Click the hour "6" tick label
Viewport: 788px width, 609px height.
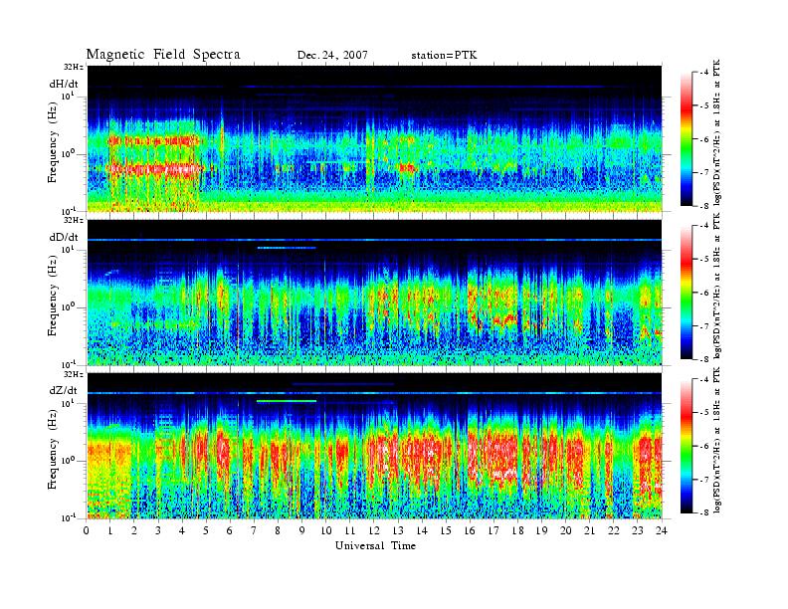(x=230, y=530)
